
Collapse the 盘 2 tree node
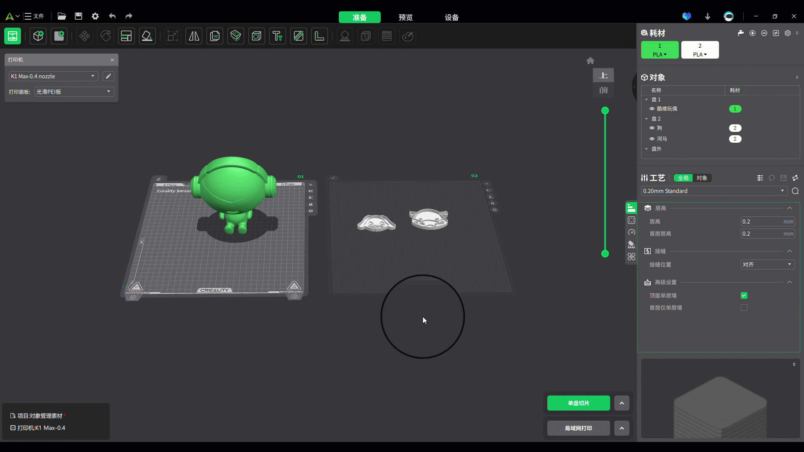[x=646, y=119]
